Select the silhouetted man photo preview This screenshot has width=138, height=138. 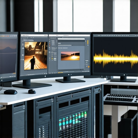point(36,56)
